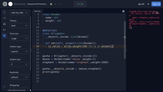
Task: Click the TypeError message in console
Action: point(144,24)
